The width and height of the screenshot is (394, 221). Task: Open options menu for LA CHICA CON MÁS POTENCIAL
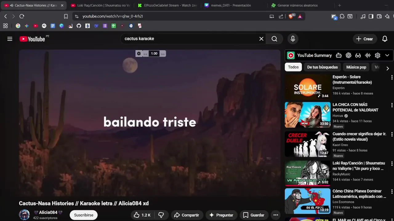(x=392, y=105)
